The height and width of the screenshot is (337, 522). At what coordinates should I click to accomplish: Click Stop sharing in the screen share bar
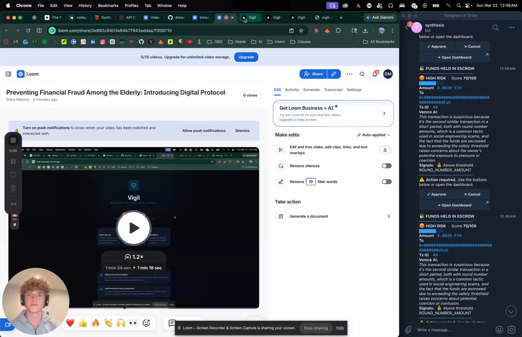(316, 328)
